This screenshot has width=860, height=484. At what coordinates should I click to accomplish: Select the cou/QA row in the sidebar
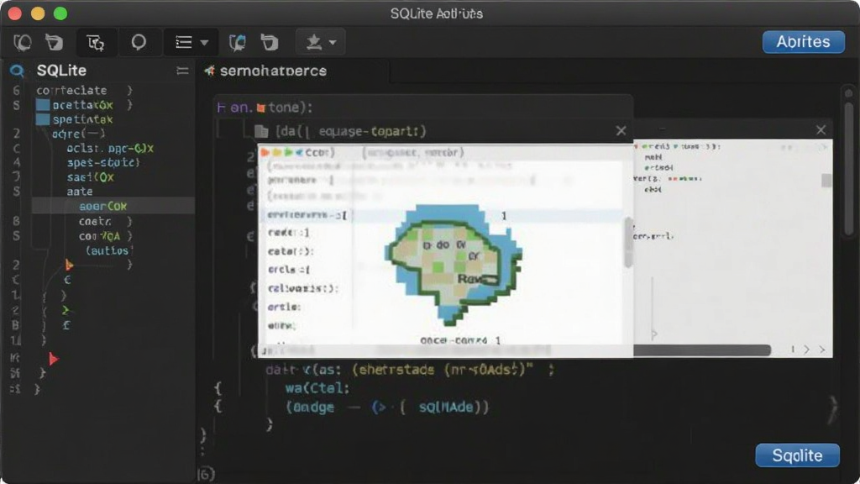99,236
